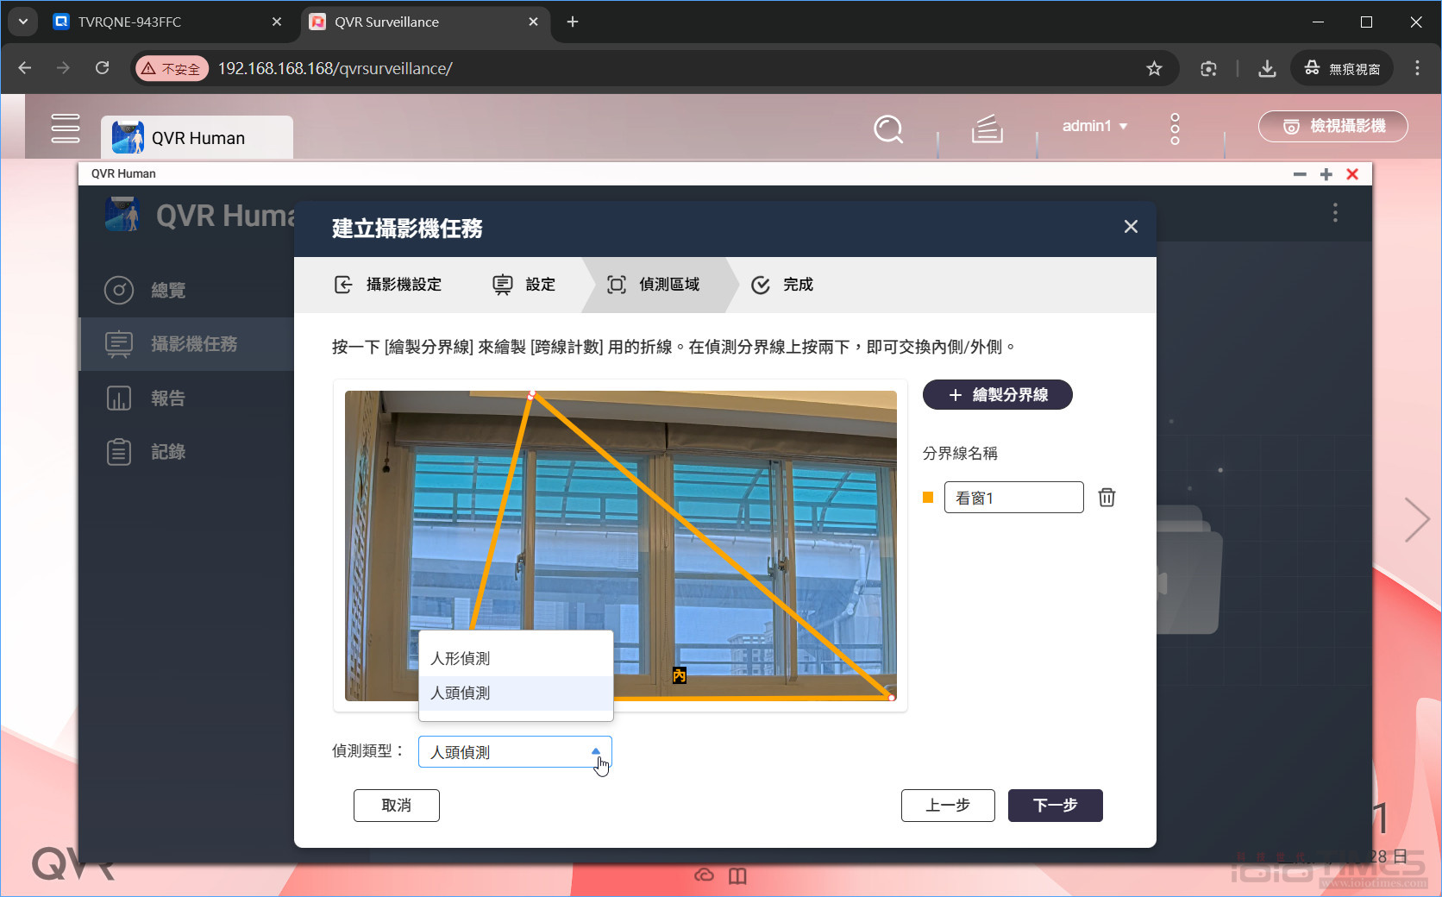Open the background tasks icon
1442x897 pixels.
987,129
